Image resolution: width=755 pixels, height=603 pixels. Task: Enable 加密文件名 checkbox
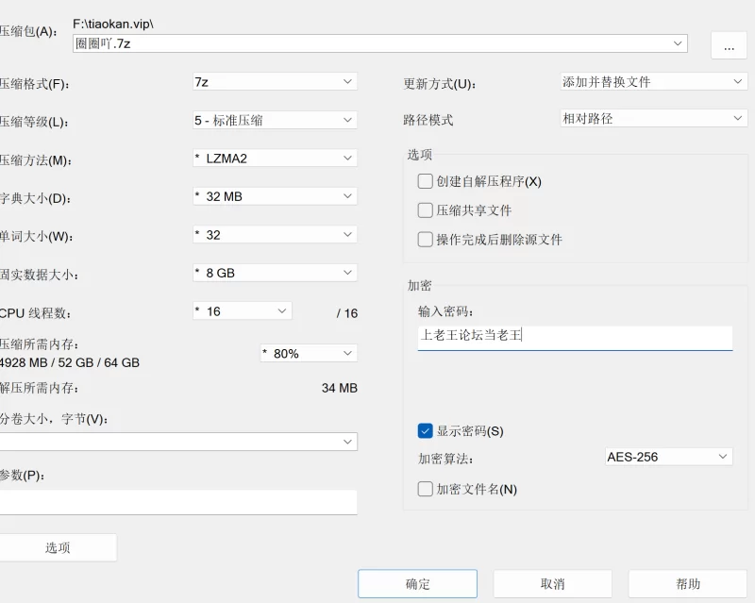click(425, 489)
